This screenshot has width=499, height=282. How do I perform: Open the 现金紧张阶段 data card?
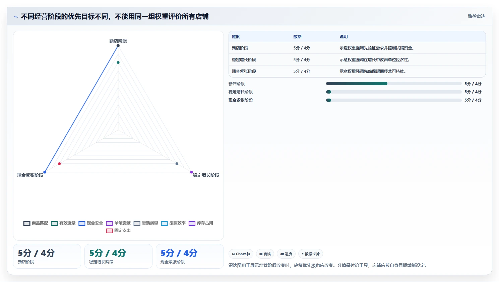(x=190, y=256)
